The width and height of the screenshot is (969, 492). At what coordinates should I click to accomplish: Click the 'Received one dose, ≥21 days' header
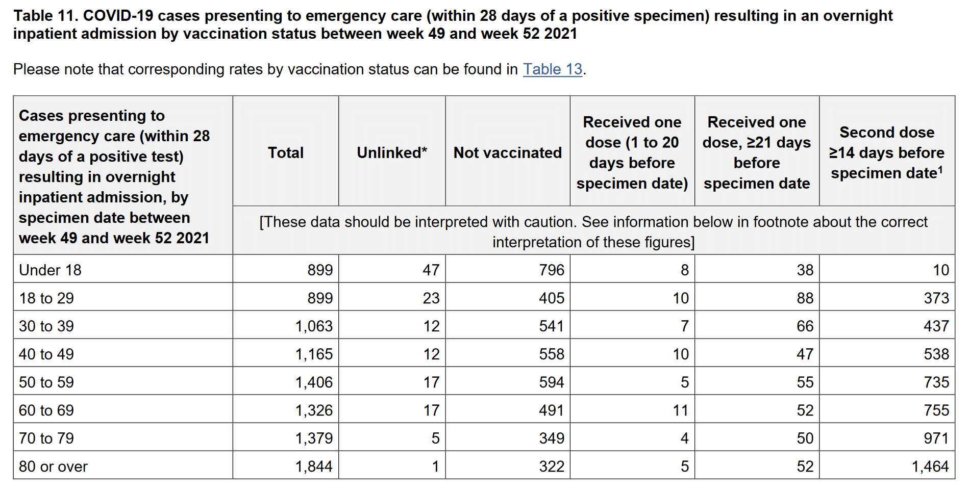756,152
